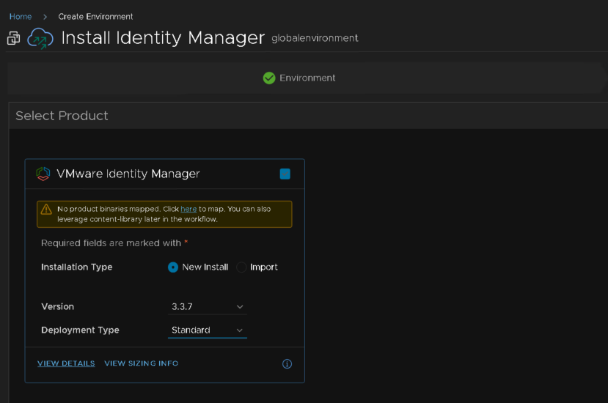Click the 'here' link to map binaries
Image resolution: width=608 pixels, height=403 pixels.
point(188,209)
